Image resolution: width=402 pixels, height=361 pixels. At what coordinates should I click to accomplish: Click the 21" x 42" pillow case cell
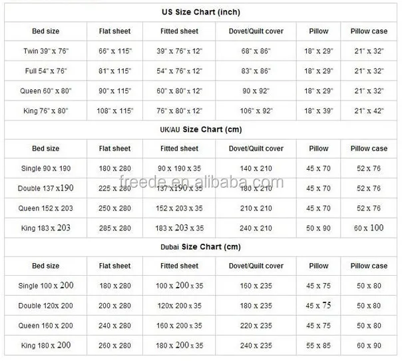(x=369, y=111)
